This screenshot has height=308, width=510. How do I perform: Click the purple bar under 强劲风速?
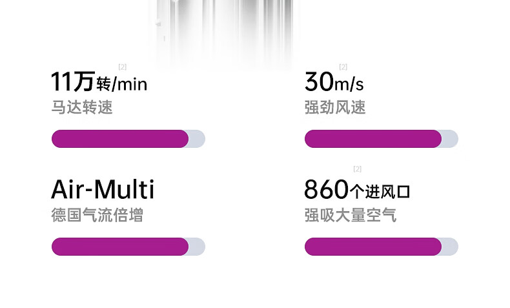point(372,139)
